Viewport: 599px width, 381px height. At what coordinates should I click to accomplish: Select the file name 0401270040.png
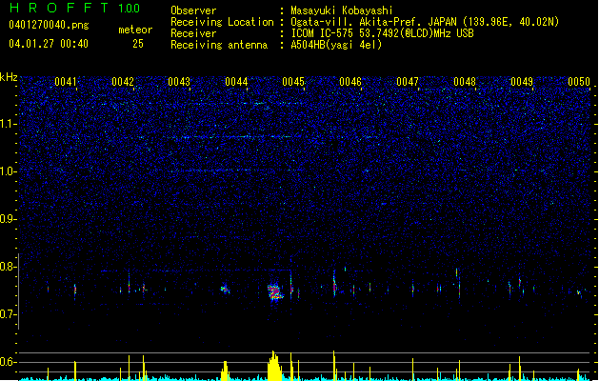(x=49, y=25)
